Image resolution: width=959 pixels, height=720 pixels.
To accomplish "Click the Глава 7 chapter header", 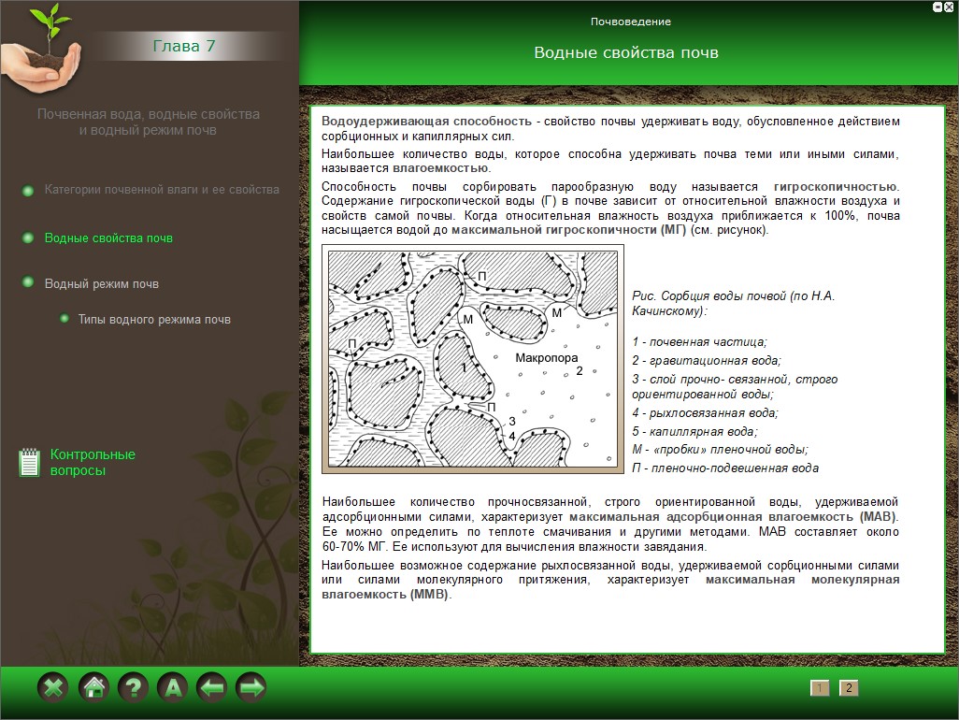I will [183, 46].
